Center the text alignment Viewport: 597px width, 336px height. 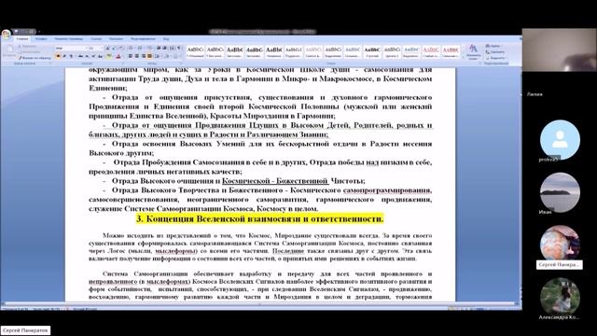click(x=137, y=56)
